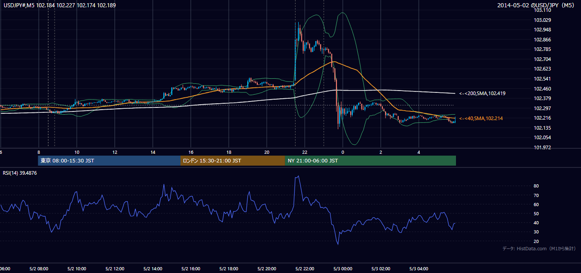The height and width of the screenshot is (273, 581).
Task: Click hour tick 2 under price chart
Action: (381, 152)
